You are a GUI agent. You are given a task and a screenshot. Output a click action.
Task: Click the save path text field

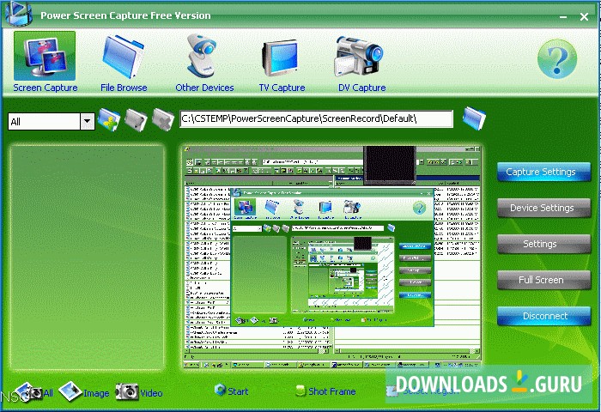click(x=316, y=118)
